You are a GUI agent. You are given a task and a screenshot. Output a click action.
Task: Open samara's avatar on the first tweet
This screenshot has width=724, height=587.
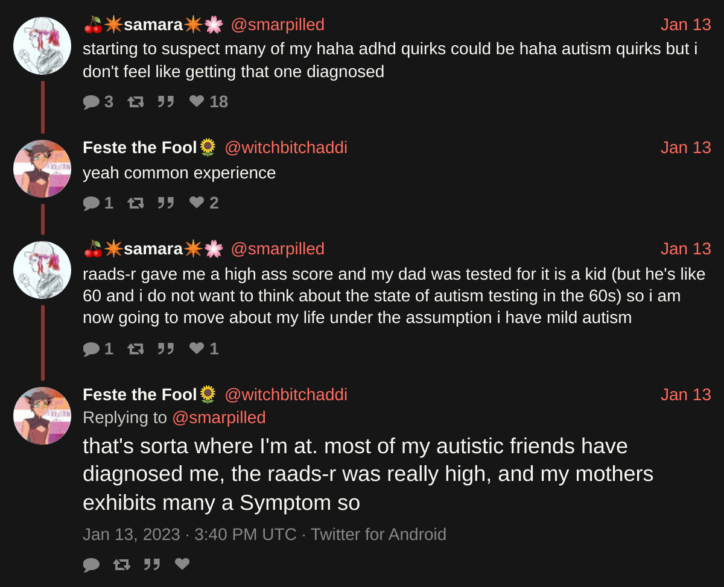pyautogui.click(x=42, y=46)
